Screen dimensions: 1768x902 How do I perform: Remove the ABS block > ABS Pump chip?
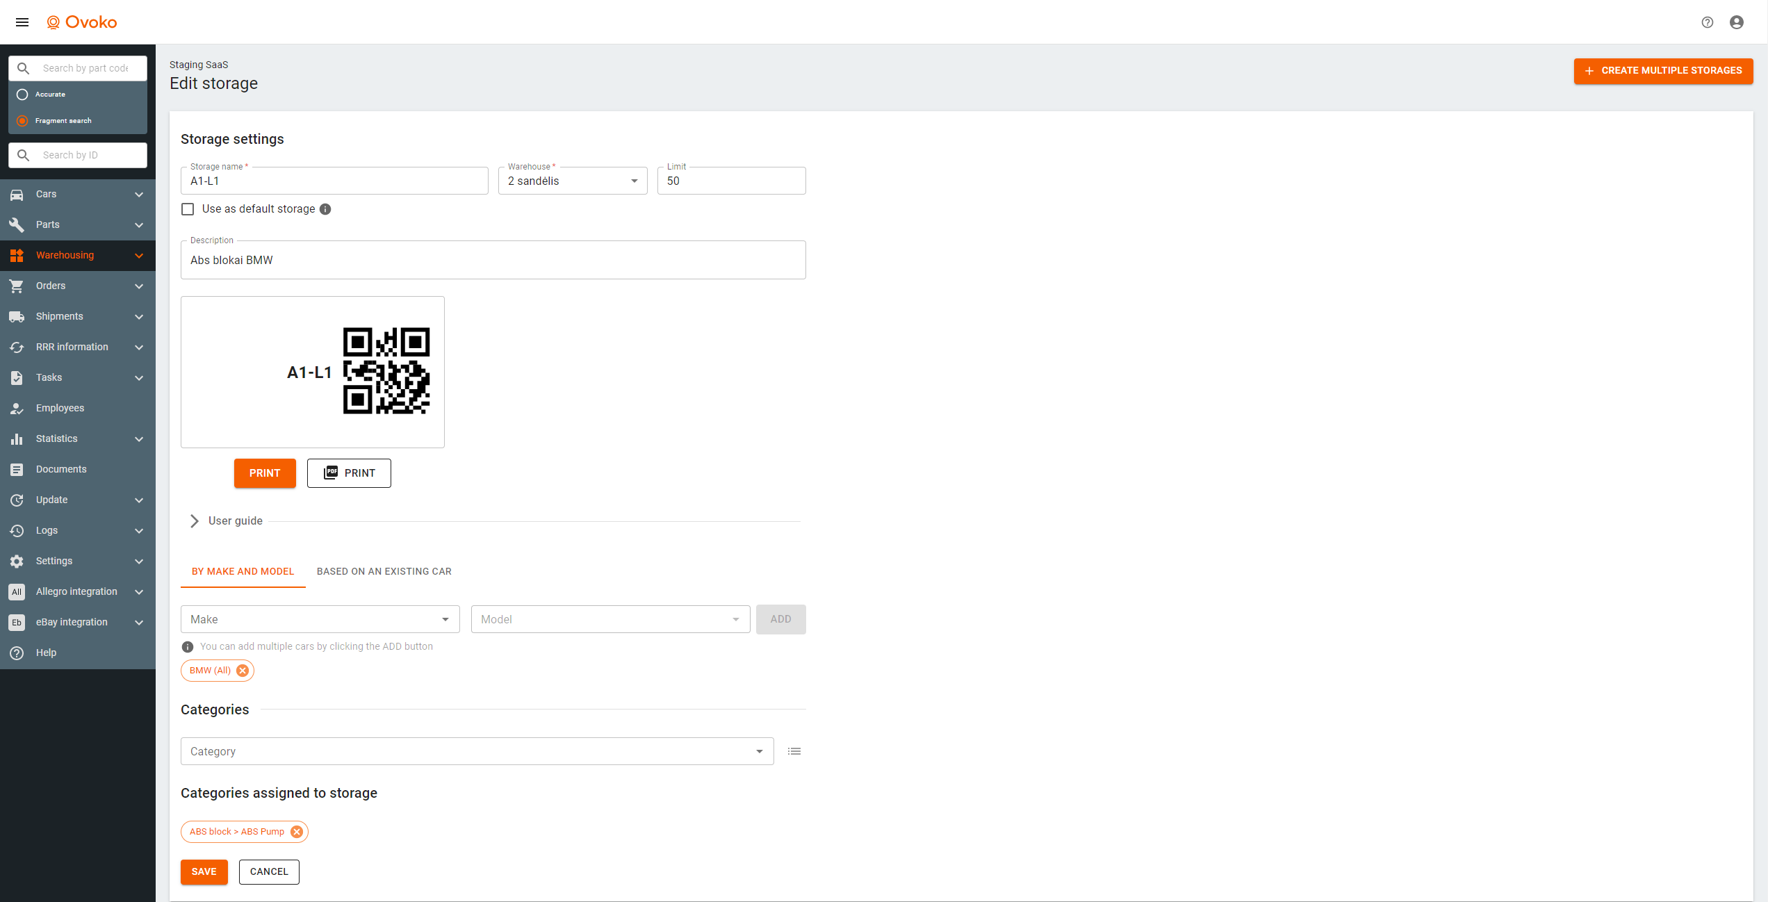(x=297, y=832)
